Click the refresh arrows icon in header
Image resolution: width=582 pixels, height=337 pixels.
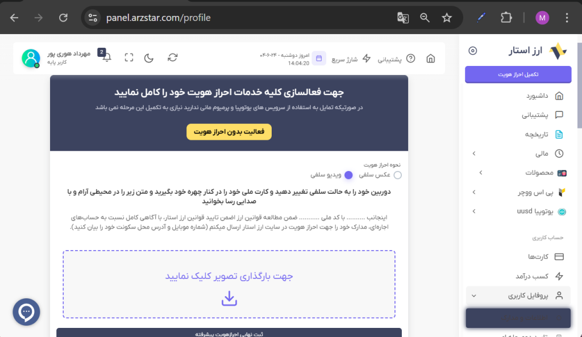coord(173,57)
